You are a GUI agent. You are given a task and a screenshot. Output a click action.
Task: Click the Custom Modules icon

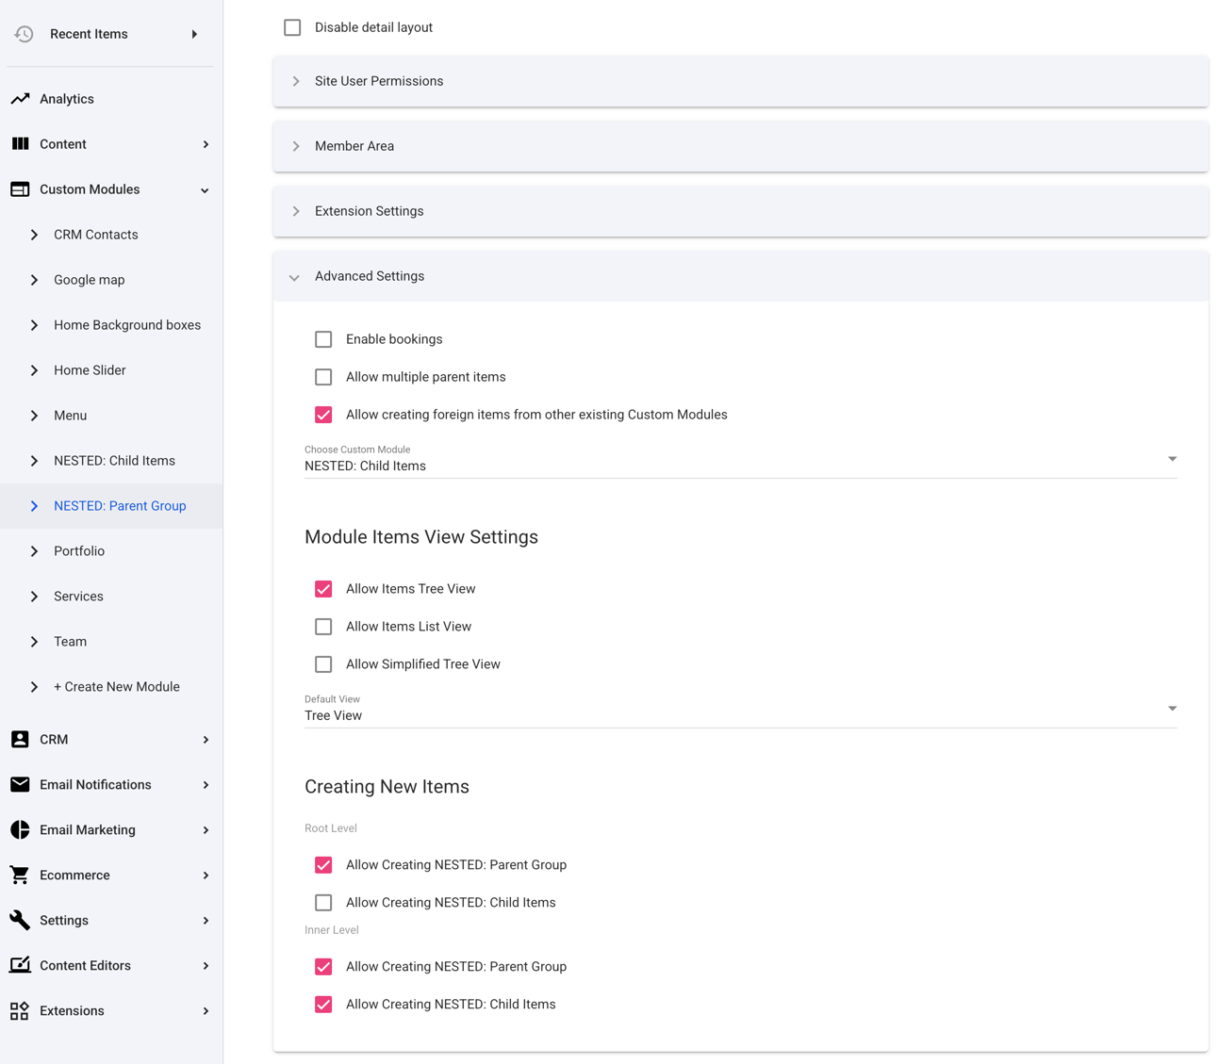[20, 188]
